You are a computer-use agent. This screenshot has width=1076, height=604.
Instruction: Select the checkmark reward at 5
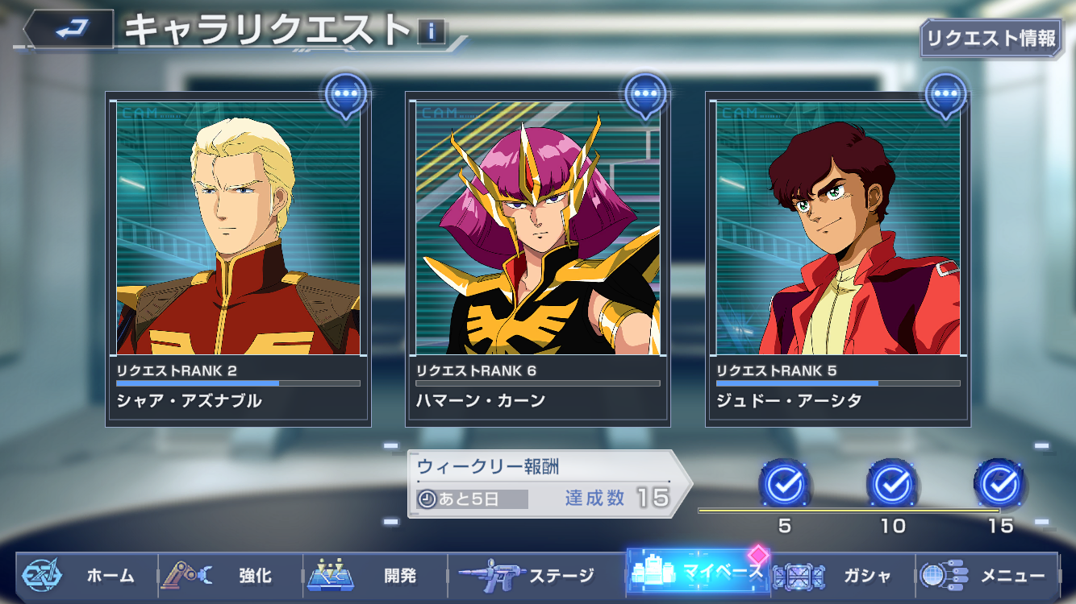coord(785,485)
